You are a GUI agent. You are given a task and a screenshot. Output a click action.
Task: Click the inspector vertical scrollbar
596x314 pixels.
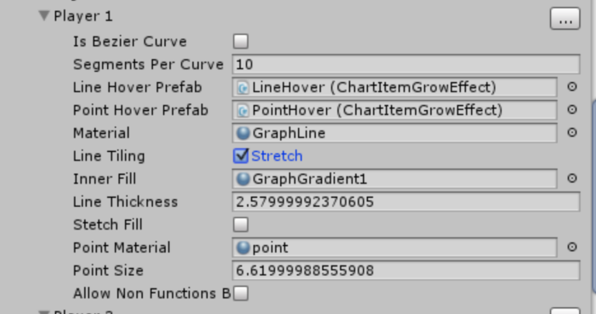point(593,195)
